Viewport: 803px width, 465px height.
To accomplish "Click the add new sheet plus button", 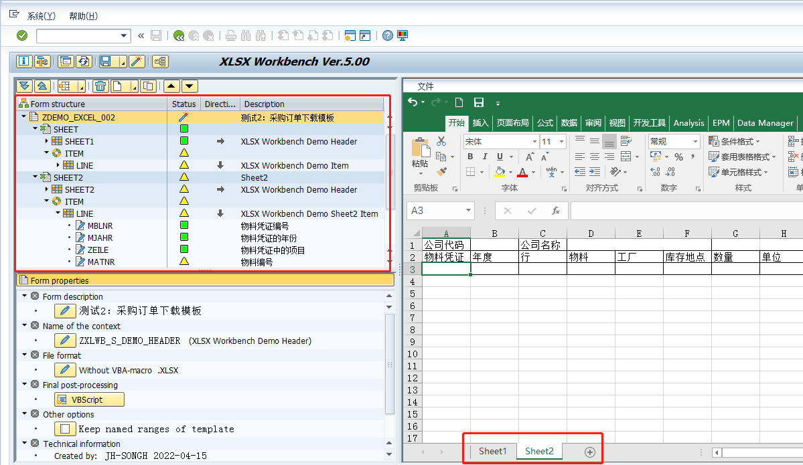I will point(590,452).
